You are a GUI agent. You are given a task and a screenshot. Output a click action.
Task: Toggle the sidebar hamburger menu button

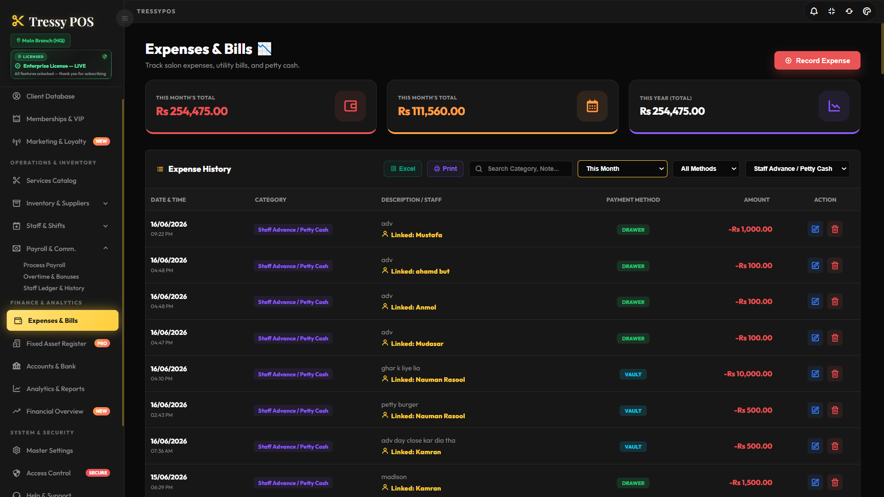124,18
